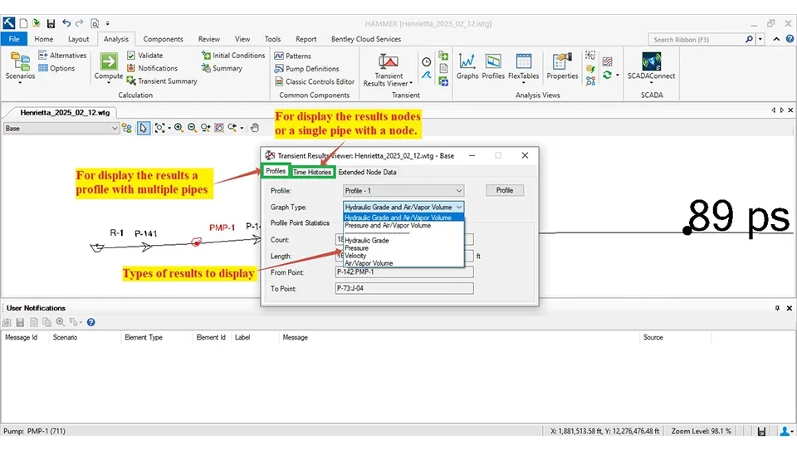Viewport: 797px width, 455px height.
Task: Open the Properties panel icon
Action: (x=562, y=66)
